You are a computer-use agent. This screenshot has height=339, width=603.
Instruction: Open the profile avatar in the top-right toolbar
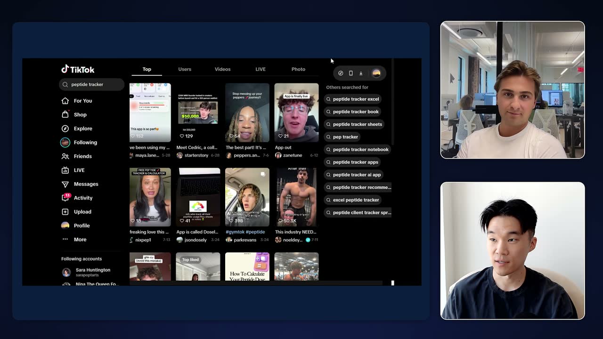376,73
